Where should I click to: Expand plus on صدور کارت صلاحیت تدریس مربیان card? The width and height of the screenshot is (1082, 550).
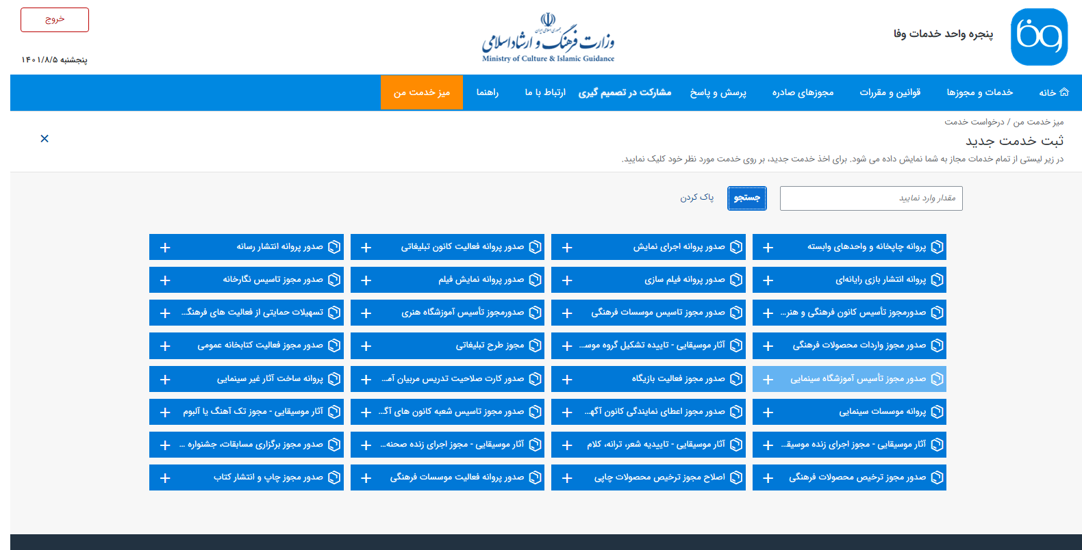(366, 380)
